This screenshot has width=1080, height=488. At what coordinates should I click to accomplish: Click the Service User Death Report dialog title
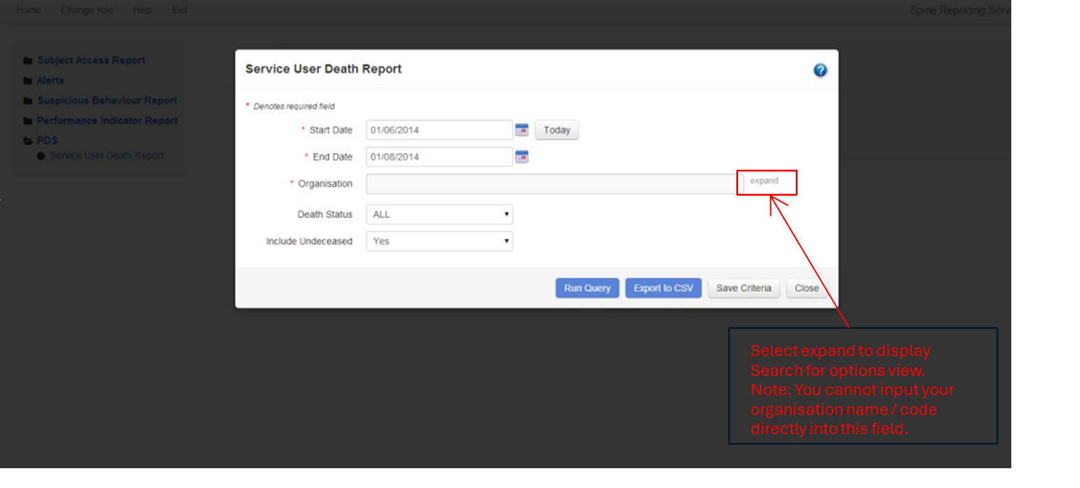pyautogui.click(x=323, y=69)
